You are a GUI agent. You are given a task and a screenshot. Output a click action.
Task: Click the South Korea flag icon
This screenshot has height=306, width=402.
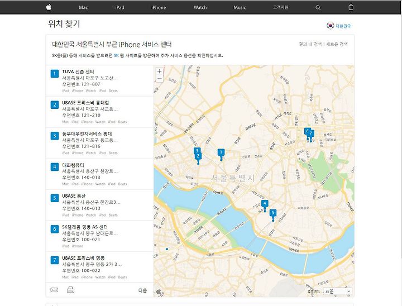(330, 26)
